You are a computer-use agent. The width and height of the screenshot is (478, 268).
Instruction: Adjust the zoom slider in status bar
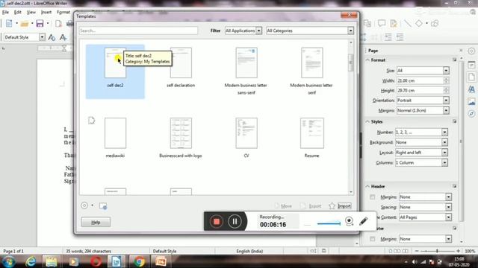(437, 251)
